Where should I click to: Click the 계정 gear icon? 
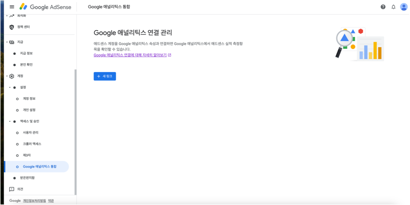[x=12, y=76]
